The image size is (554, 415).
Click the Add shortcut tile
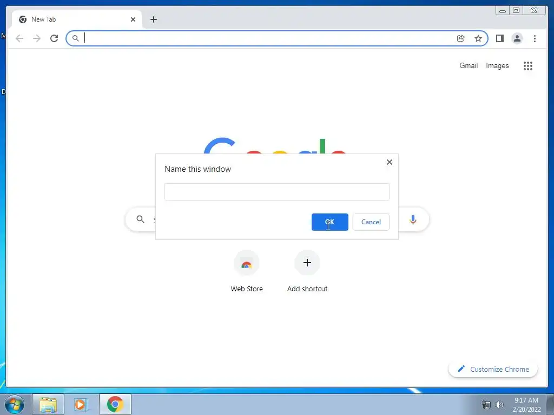tap(307, 271)
